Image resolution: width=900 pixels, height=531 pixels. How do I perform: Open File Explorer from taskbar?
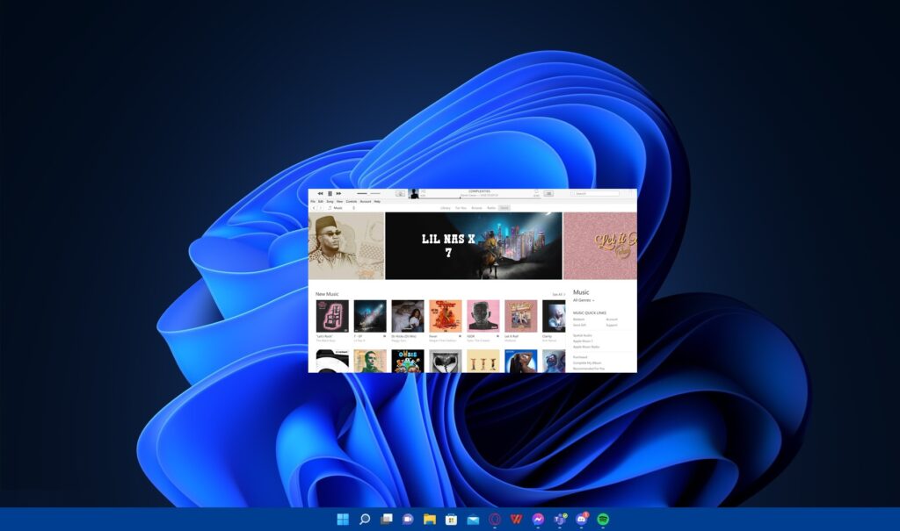(429, 520)
